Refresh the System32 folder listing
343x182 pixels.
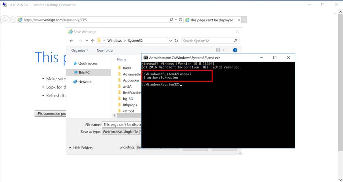[x=176, y=41]
